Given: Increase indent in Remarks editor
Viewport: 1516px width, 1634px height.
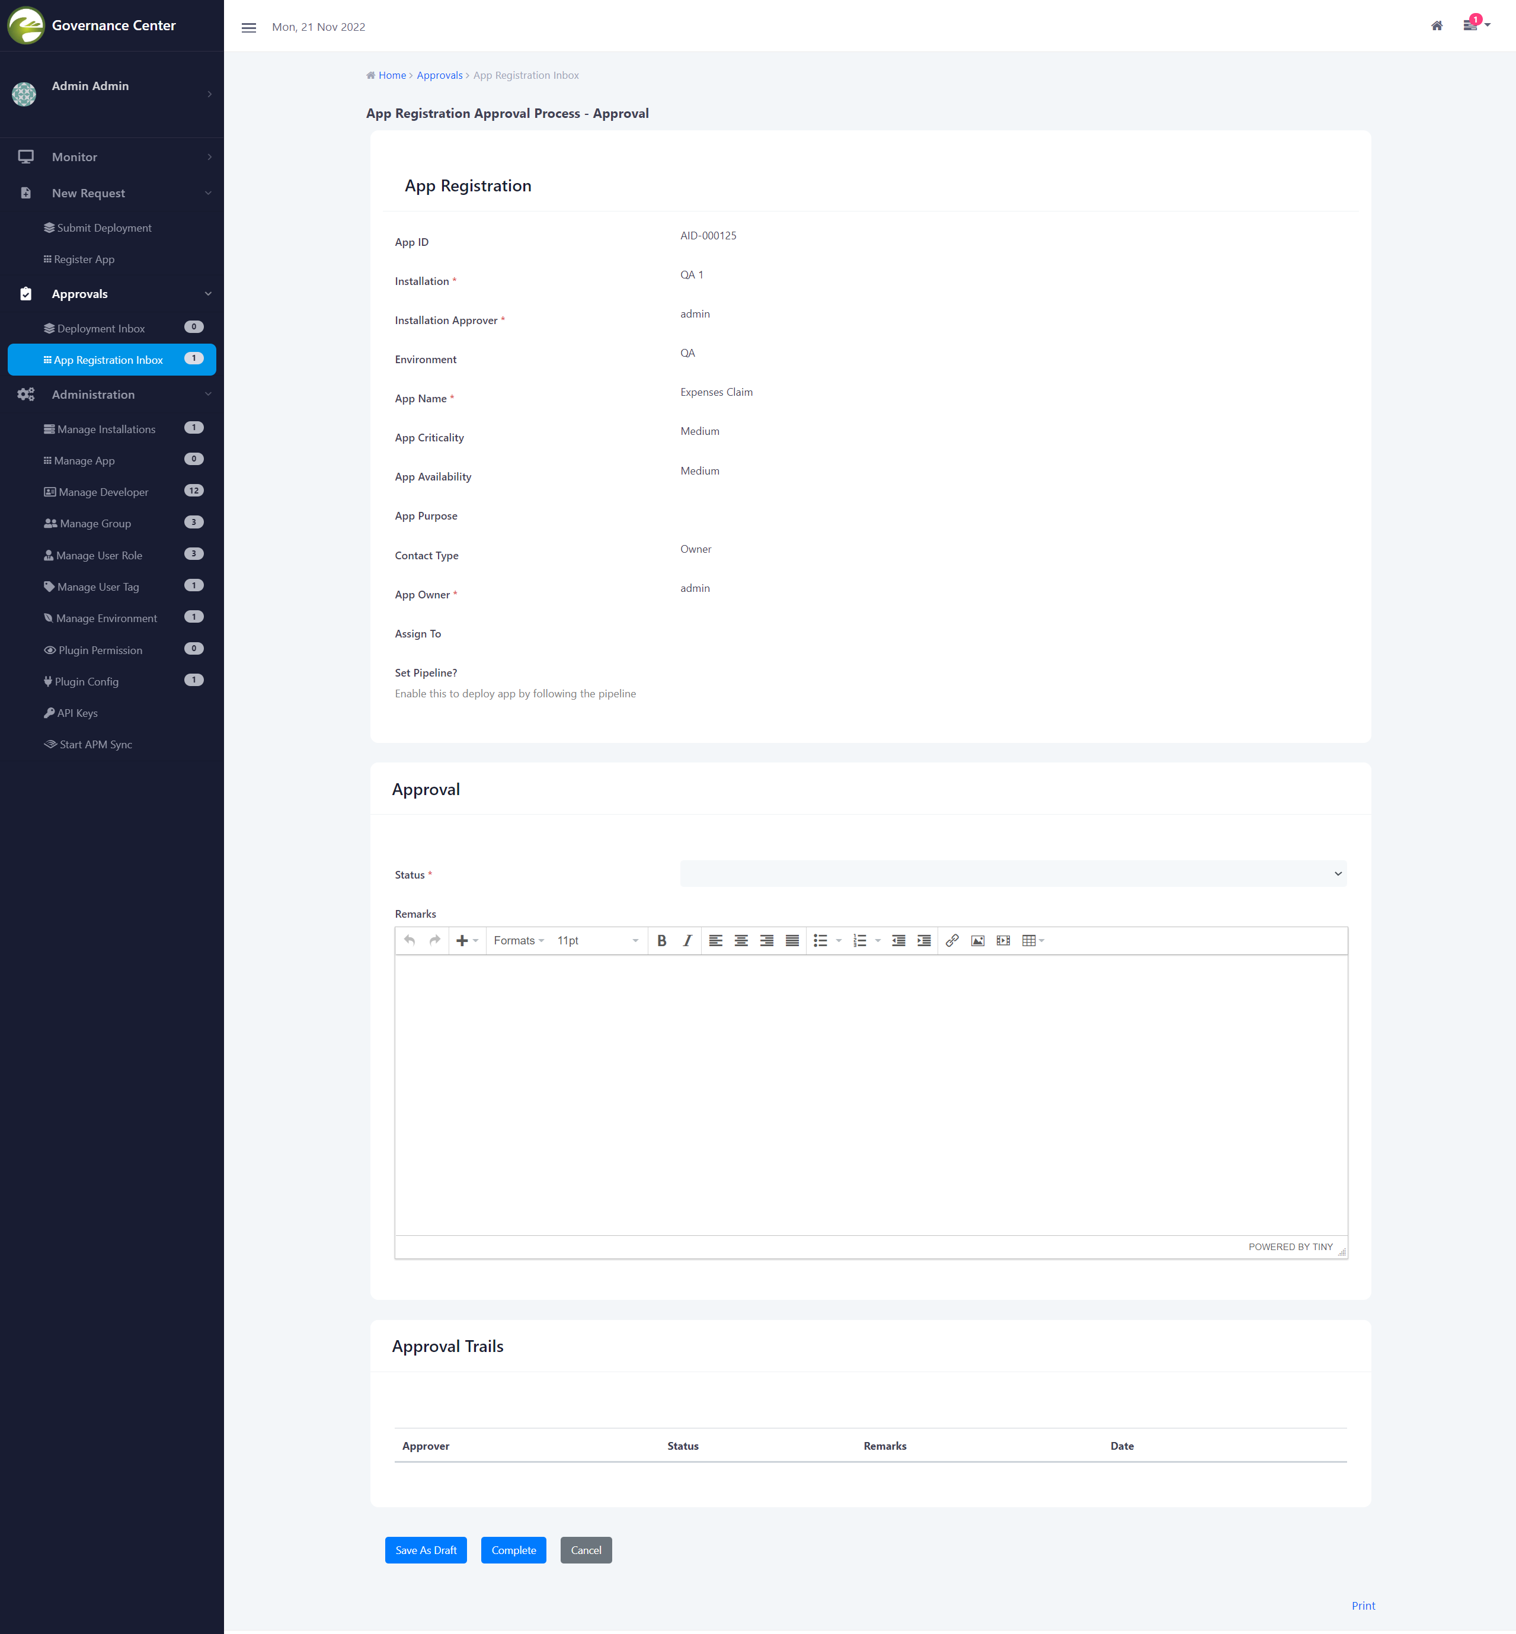Looking at the screenshot, I should [x=924, y=940].
